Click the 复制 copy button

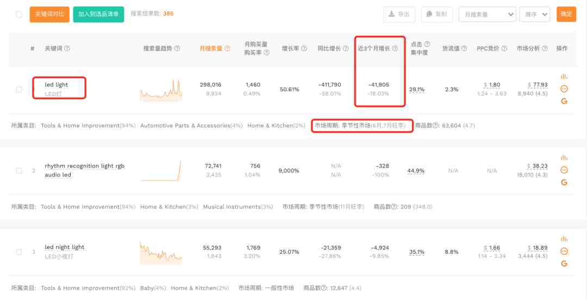437,14
